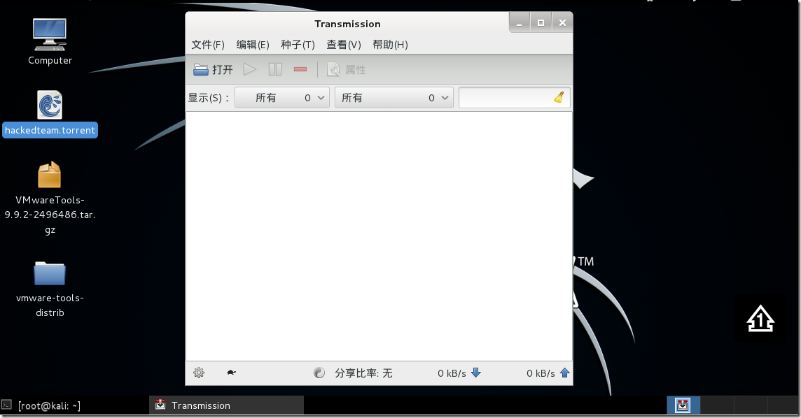This screenshot has height=418, width=801.
Task: Click the blue download speed arrow
Action: [476, 373]
